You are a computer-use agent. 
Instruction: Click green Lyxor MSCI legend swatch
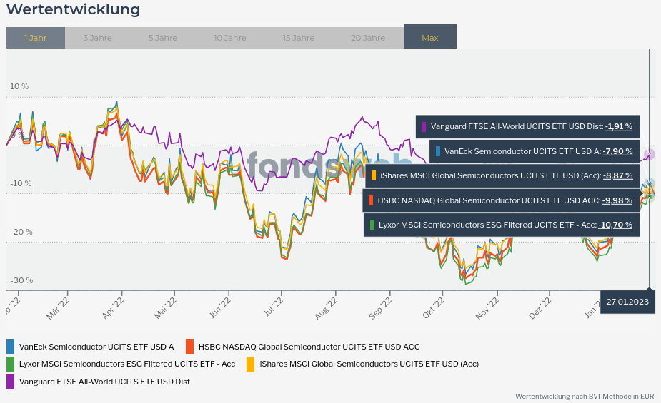pyautogui.click(x=11, y=364)
